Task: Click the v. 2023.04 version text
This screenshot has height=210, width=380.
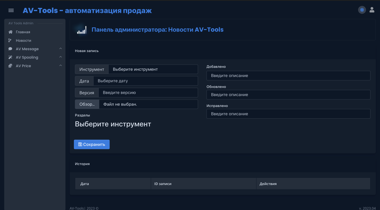Action: click(367, 208)
